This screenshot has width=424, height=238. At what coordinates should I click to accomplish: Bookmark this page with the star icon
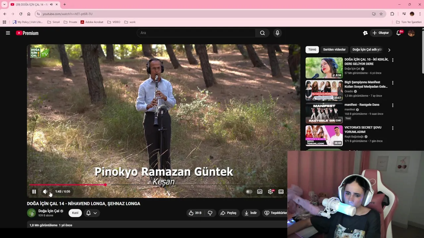tap(381, 14)
